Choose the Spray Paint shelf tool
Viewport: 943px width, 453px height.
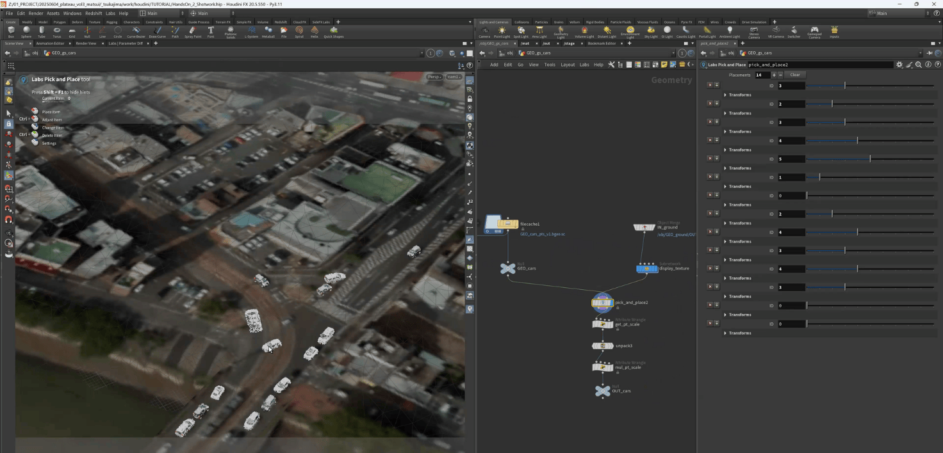tap(192, 31)
